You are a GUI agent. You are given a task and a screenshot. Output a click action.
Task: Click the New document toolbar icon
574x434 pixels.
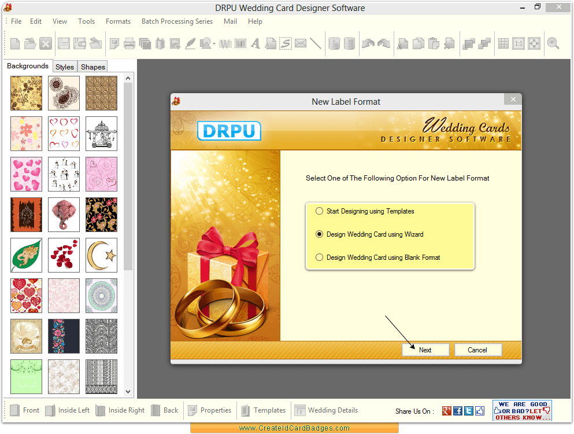click(x=15, y=43)
